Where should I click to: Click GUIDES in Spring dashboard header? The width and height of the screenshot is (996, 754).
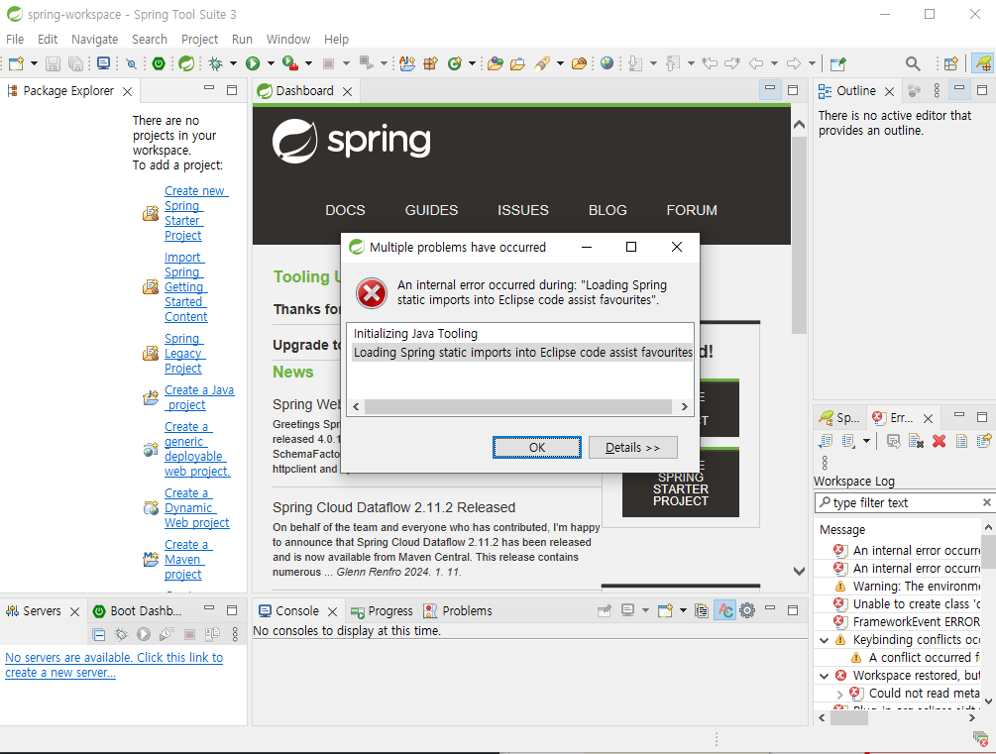431,210
